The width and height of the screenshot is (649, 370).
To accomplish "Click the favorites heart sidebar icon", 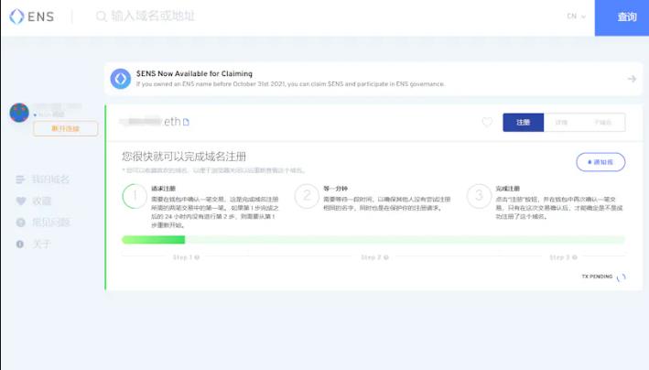I will pyautogui.click(x=21, y=201).
